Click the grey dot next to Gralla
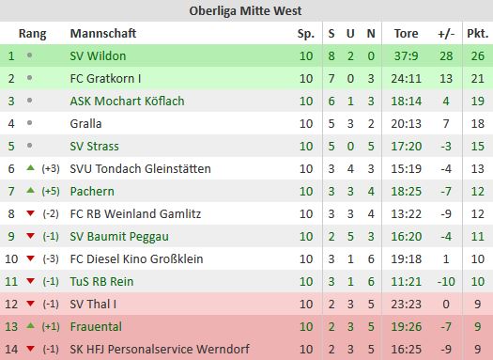493x360 pixels. pos(29,123)
